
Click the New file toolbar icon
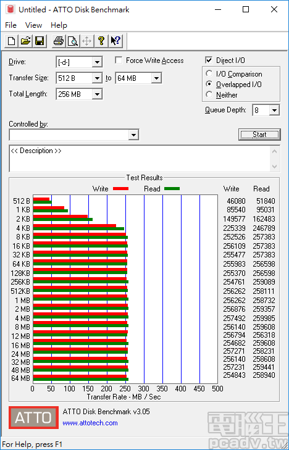[x=12, y=41]
